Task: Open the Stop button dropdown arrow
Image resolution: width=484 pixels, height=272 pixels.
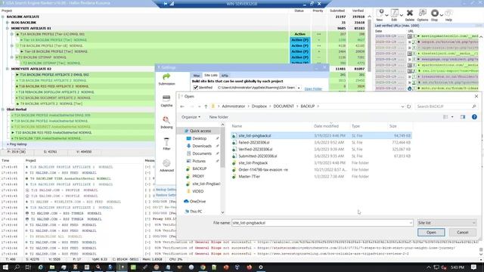Action: (442, 15)
